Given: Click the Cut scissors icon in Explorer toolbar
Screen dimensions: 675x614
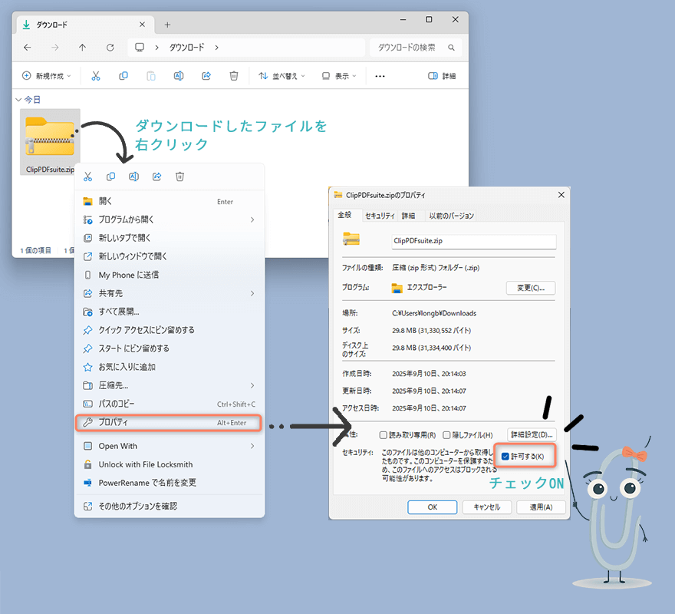Looking at the screenshot, I should pyautogui.click(x=96, y=76).
